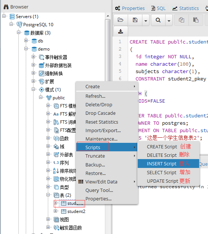Click the download arrow icon
This screenshot has height=234, width=208.
pyautogui.click(x=120, y=31)
